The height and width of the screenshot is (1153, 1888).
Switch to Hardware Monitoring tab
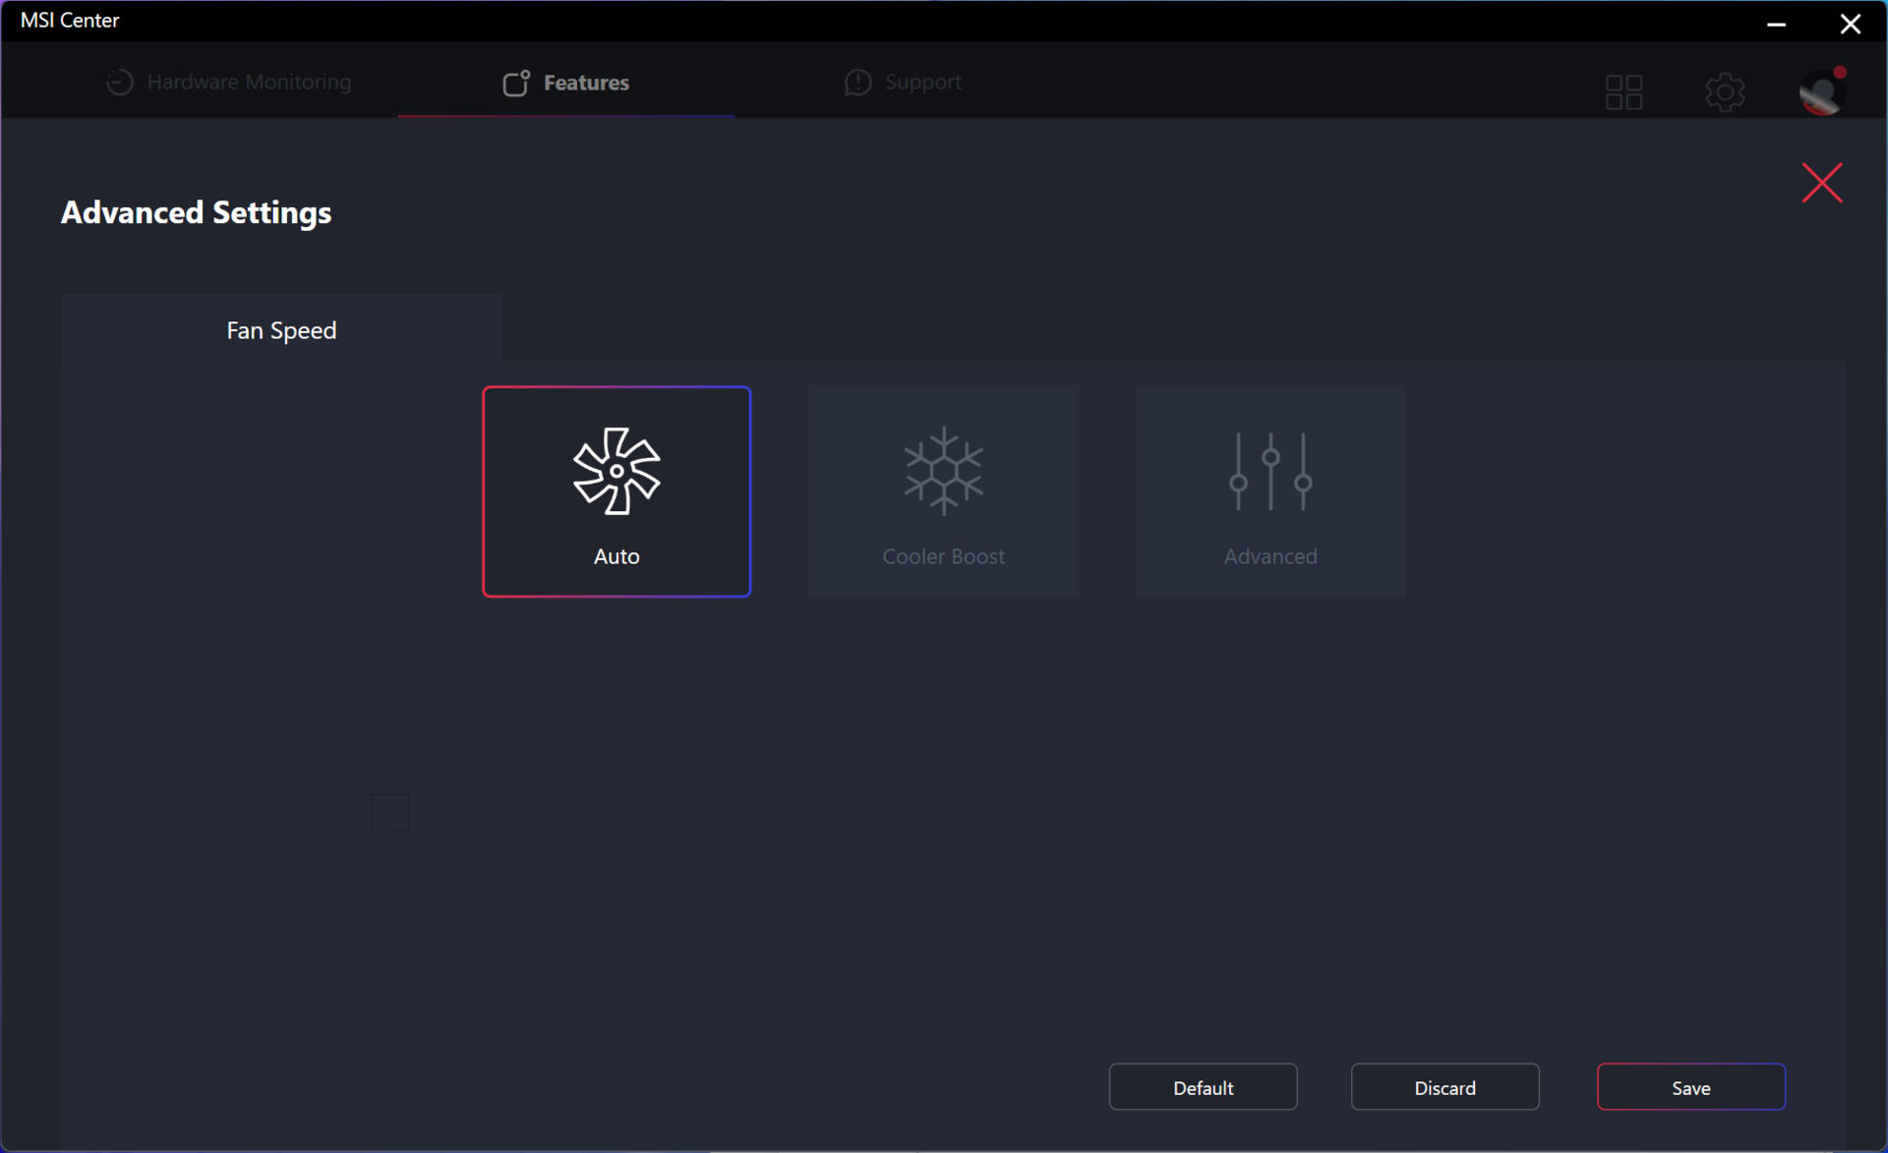249,83
